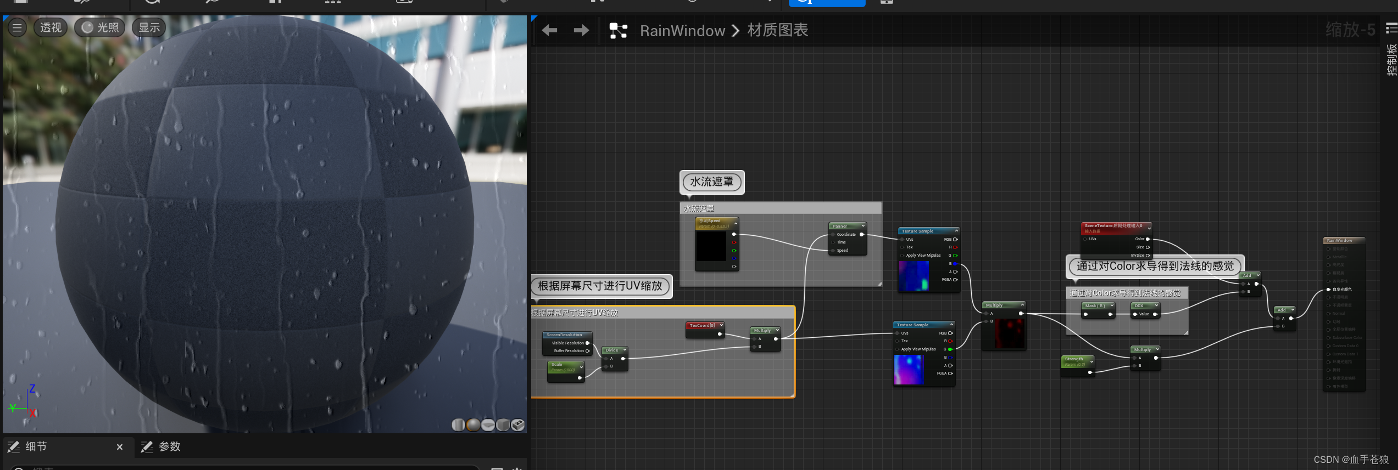Screen dimensions: 1398x470
Task: Click the lower Texture Sample preview thumbnail
Action: coord(909,370)
